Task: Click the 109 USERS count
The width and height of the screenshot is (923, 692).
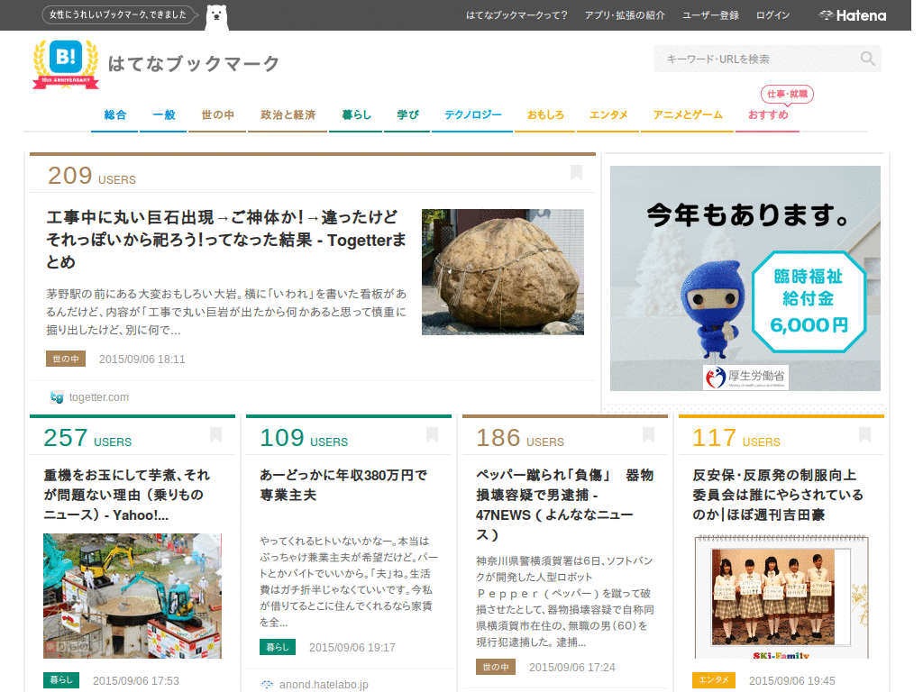Action: click(304, 439)
